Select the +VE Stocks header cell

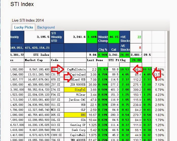(x=125, y=37)
